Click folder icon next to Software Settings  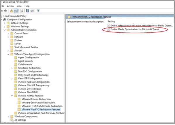(8, 23)
